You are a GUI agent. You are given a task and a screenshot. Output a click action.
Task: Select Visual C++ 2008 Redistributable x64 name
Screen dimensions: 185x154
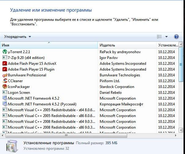tap(51, 121)
